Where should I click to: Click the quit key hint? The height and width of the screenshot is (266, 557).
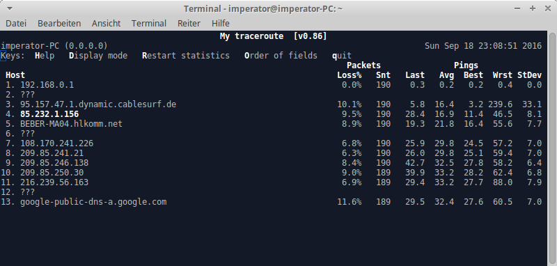[x=342, y=56]
